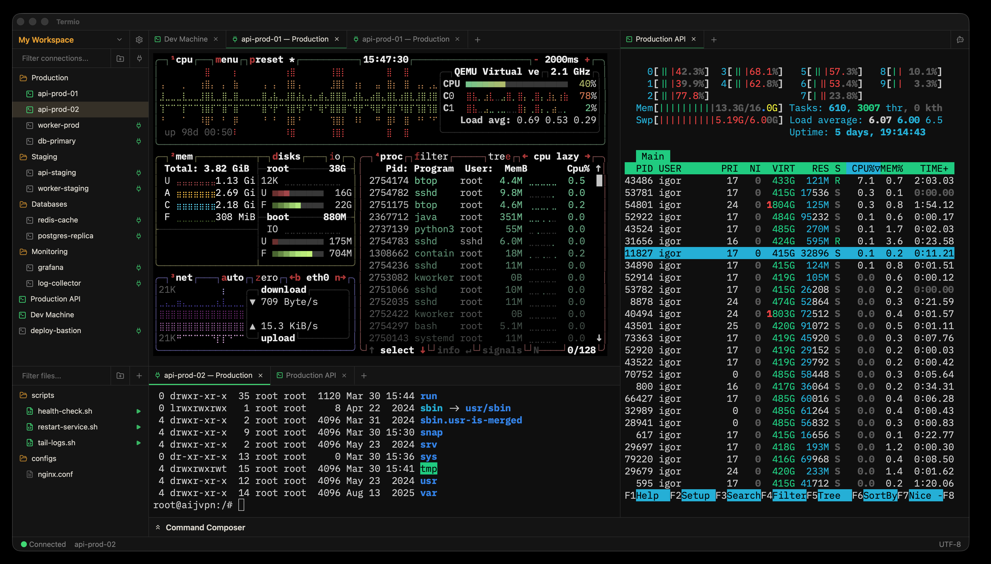Click new folder icon beside connection filter

click(x=120, y=58)
